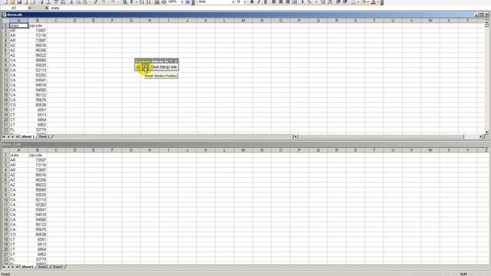Switch to Sheet3 tab in bottom window
The height and width of the screenshot is (276, 491).
coord(58,267)
